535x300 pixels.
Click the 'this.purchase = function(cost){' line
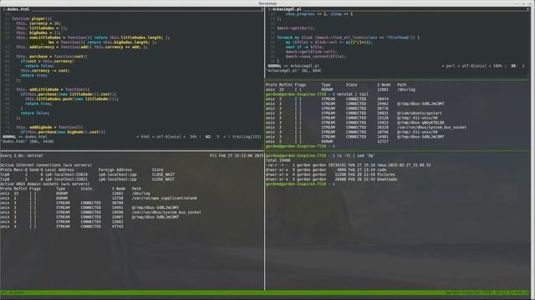point(52,57)
